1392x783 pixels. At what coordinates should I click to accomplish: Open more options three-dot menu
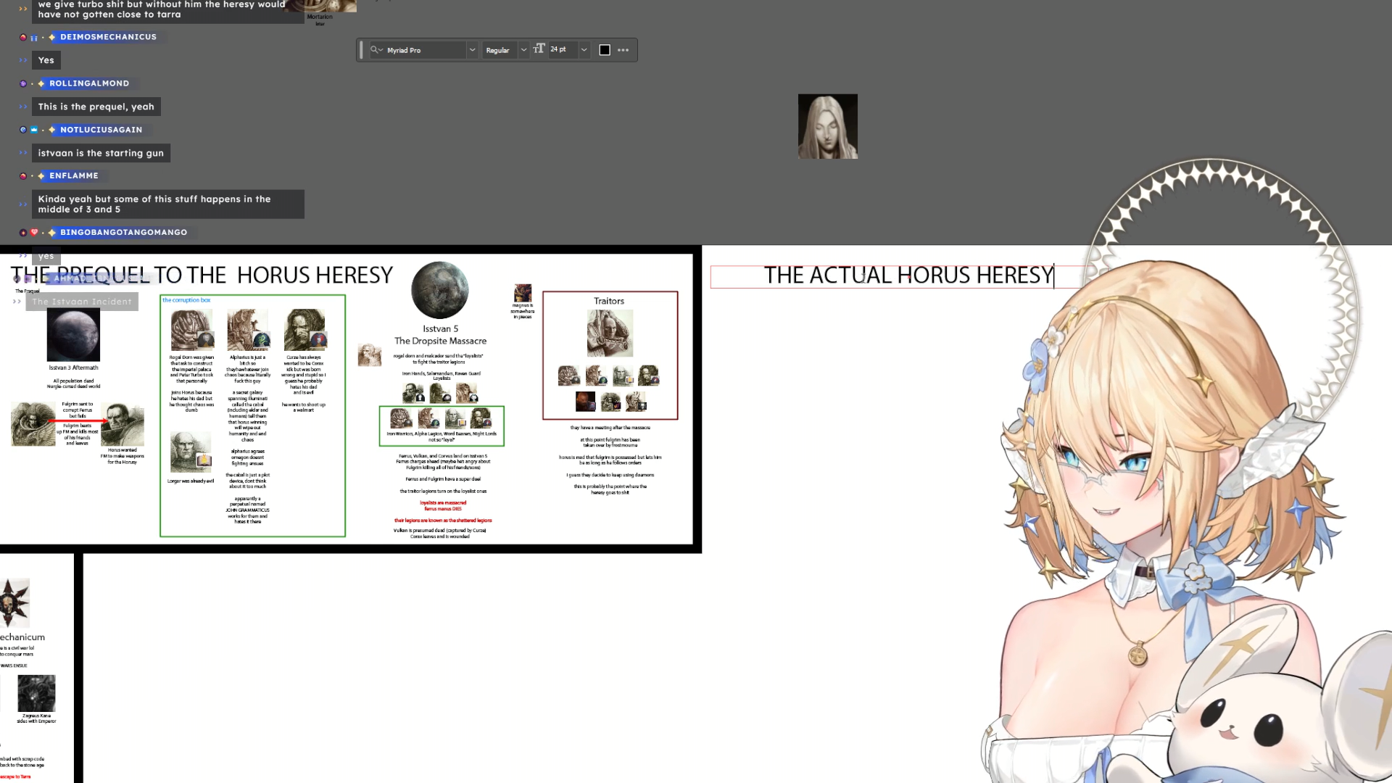click(623, 50)
